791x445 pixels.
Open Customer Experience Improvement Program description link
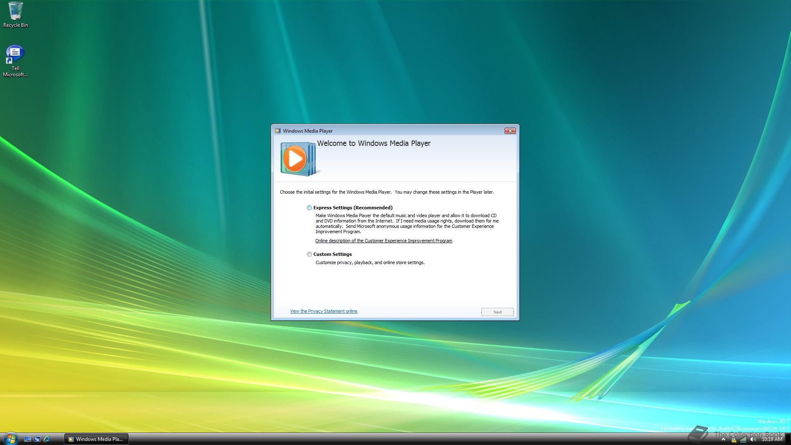click(x=384, y=241)
